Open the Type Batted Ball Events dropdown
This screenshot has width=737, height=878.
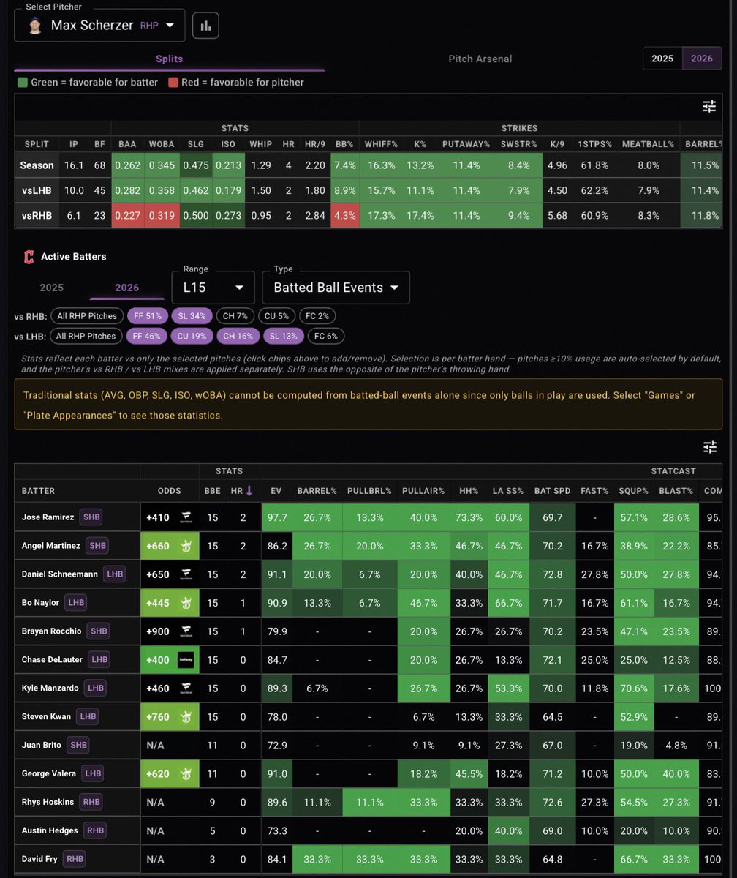(335, 288)
